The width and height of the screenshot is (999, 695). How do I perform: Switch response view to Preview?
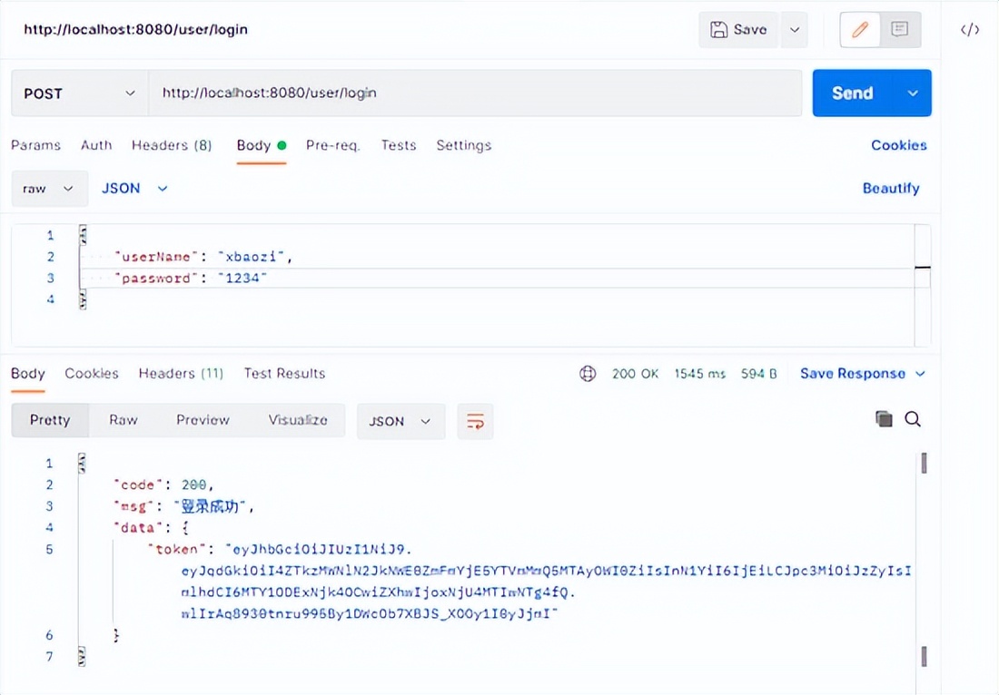(203, 420)
